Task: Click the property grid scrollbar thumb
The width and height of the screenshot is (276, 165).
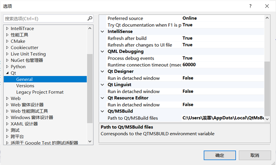Action: click(267, 89)
